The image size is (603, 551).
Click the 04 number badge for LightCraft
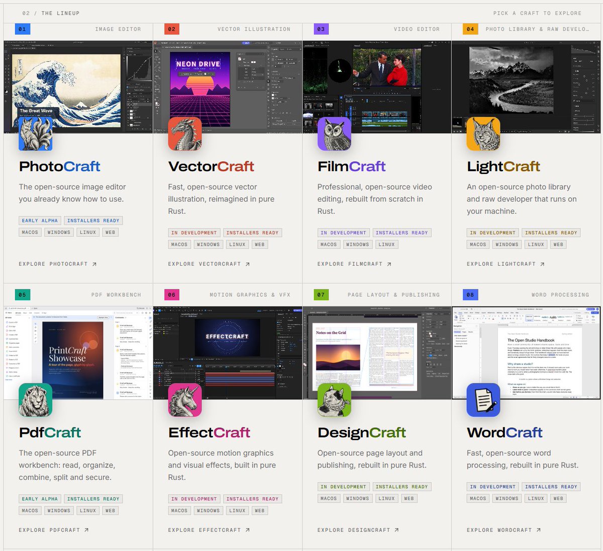[470, 29]
